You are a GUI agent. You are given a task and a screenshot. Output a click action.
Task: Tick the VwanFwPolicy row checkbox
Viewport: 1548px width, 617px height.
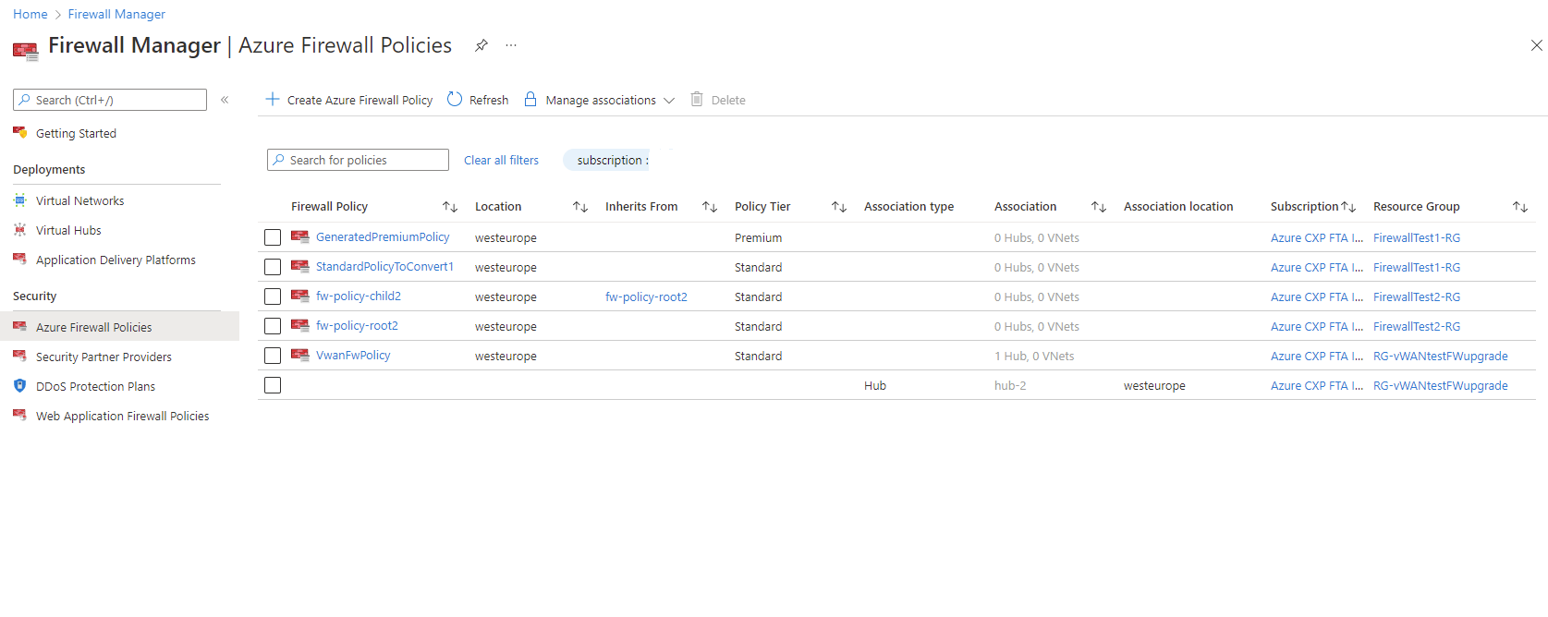coord(273,356)
